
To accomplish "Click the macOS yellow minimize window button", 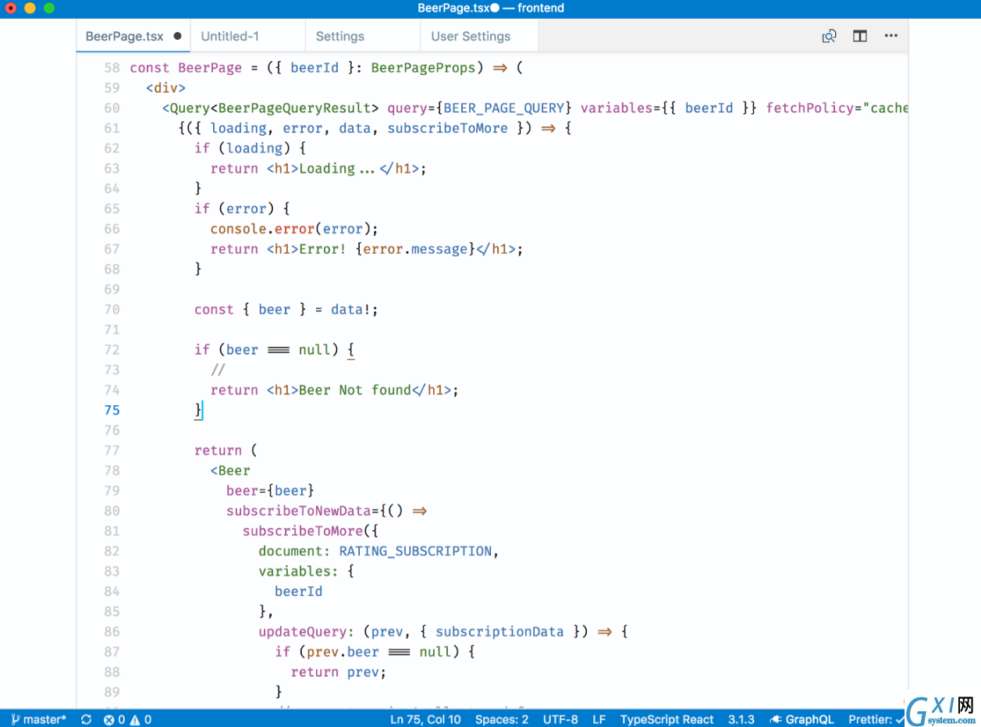I will point(30,8).
